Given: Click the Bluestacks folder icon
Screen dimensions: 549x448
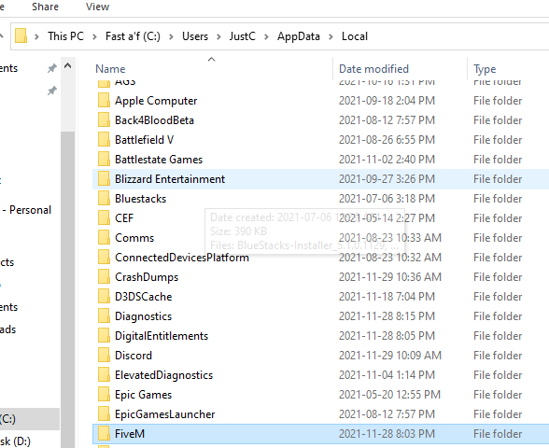Looking at the screenshot, I should tap(104, 198).
